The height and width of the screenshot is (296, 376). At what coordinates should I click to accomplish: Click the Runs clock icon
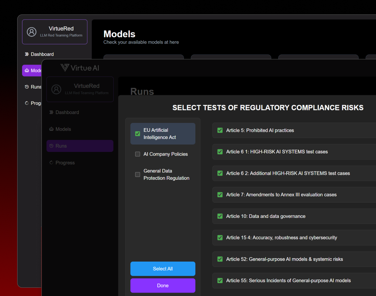pyautogui.click(x=51, y=146)
